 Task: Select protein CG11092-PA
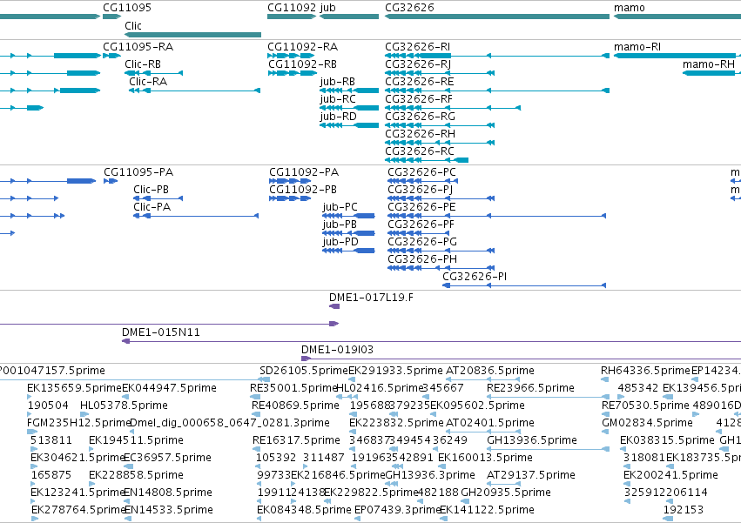(304, 172)
